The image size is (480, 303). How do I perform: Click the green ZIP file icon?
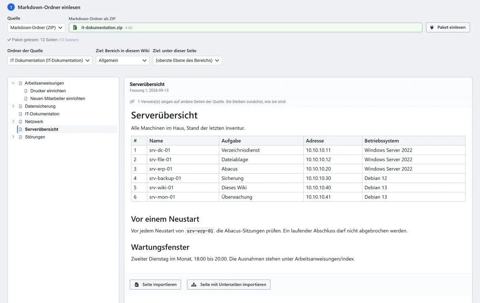point(75,28)
